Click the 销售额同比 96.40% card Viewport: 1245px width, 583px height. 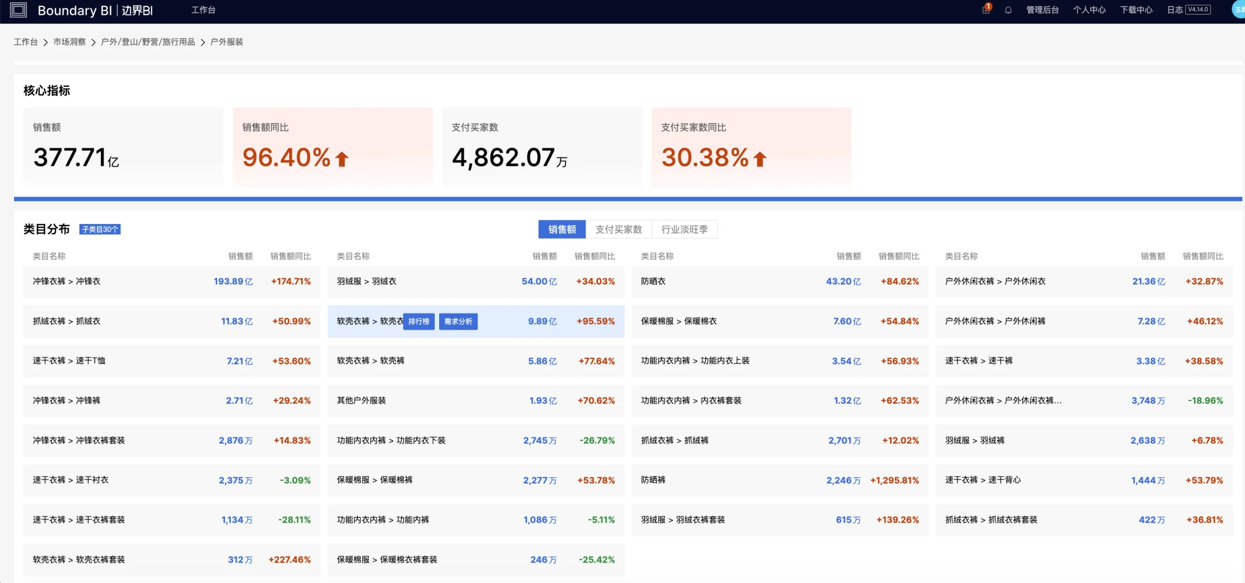[333, 147]
